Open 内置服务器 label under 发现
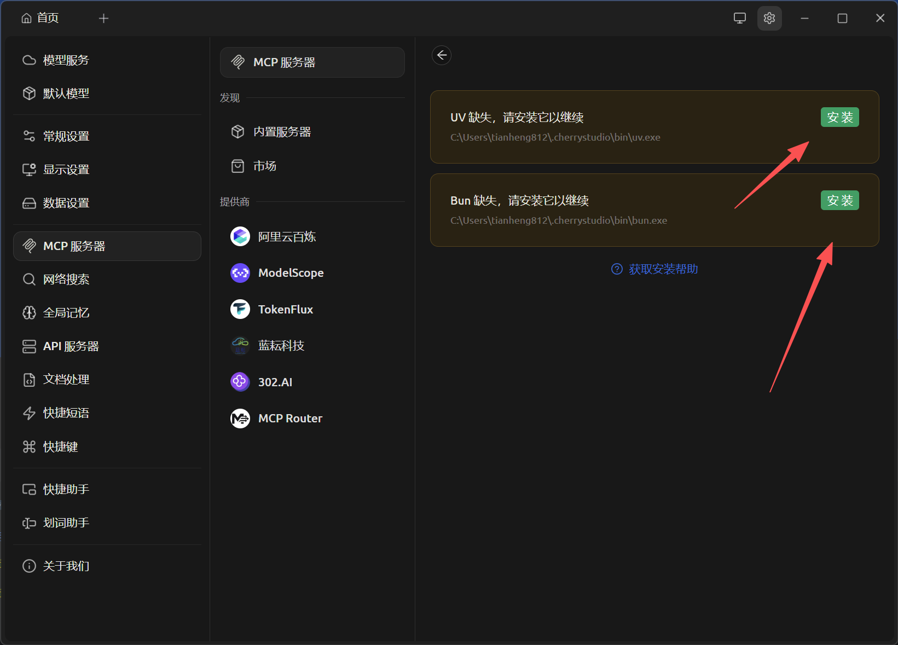This screenshot has height=645, width=898. coord(282,132)
